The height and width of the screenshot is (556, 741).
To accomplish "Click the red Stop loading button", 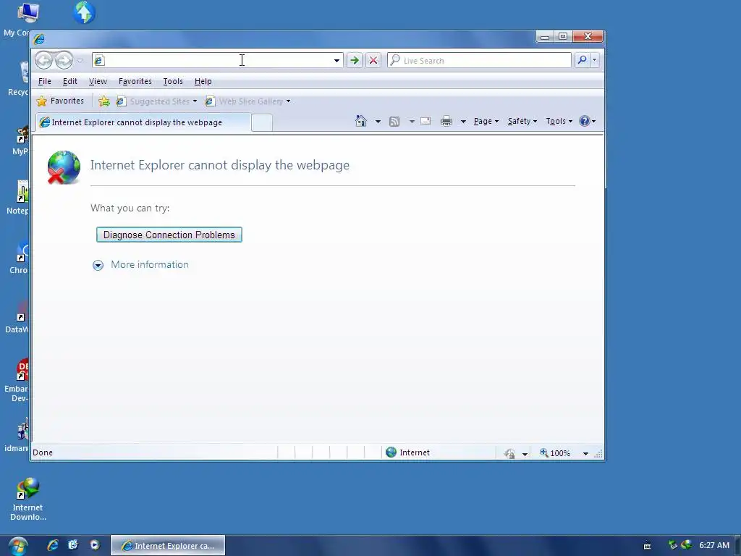I will 373,60.
